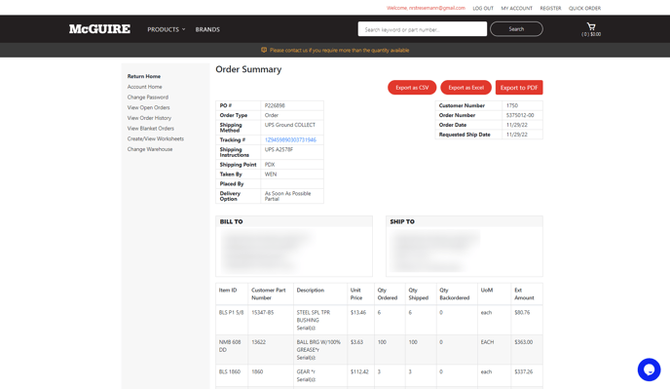
Task: Click the Qty Shipped column header
Action: [x=419, y=294]
